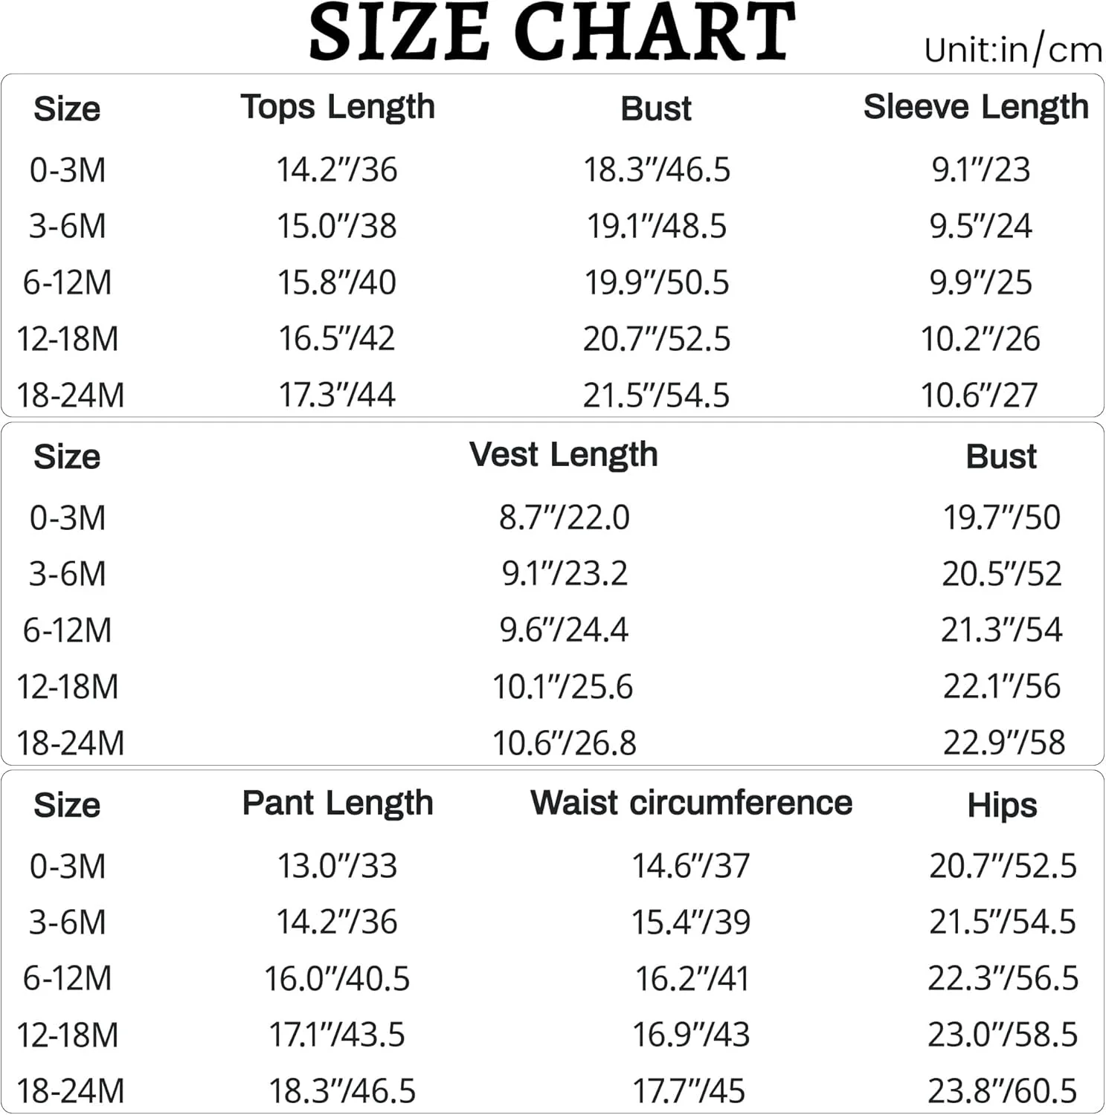Click the 12-18M row in the tops table
Viewport: 1106px width, 1115px height.
[x=68, y=340]
